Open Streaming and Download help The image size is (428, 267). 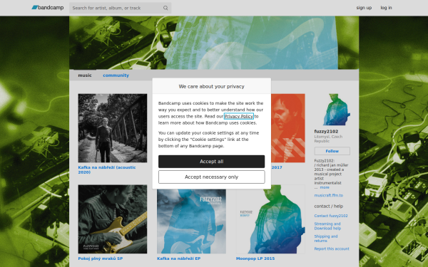pyautogui.click(x=327, y=226)
